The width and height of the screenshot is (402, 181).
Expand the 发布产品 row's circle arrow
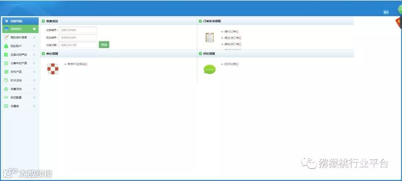click(34, 72)
